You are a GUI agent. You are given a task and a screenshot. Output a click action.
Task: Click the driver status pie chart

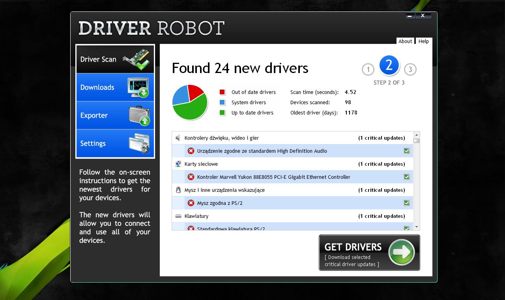(190, 102)
